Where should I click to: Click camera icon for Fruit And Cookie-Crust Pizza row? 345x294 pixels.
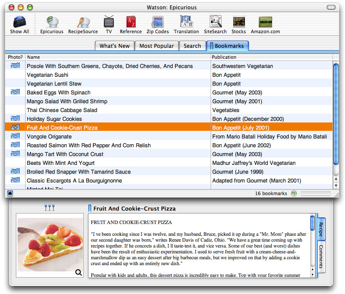coord(15,127)
